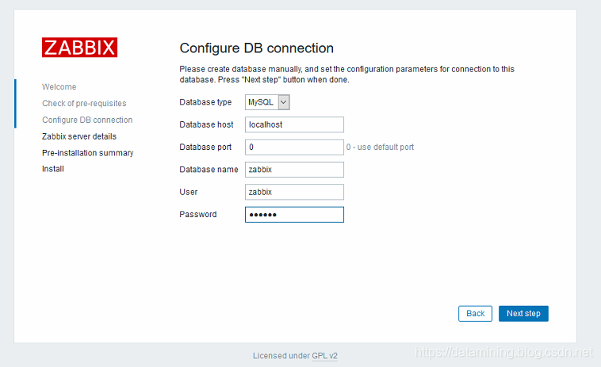601x367 pixels.
Task: Click the Database host input field
Action: (x=294, y=124)
